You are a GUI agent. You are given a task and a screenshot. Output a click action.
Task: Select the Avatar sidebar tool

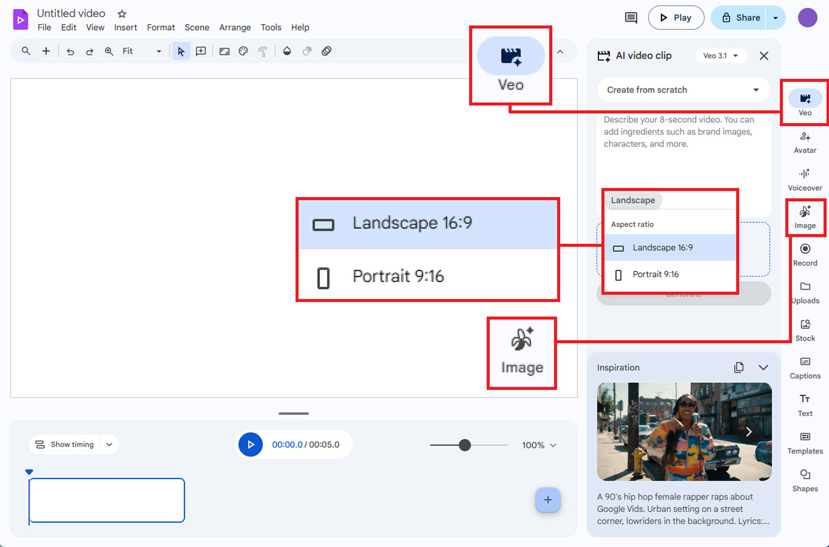click(x=805, y=141)
